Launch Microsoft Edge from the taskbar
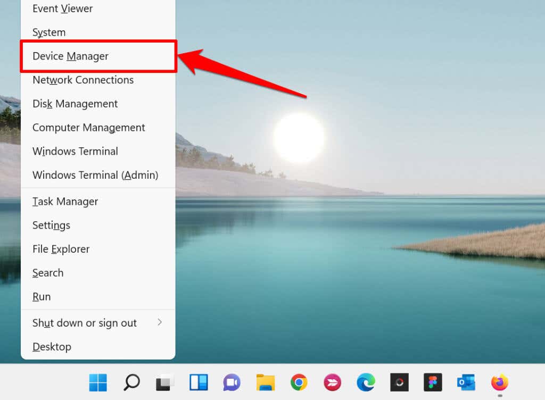 (x=366, y=382)
